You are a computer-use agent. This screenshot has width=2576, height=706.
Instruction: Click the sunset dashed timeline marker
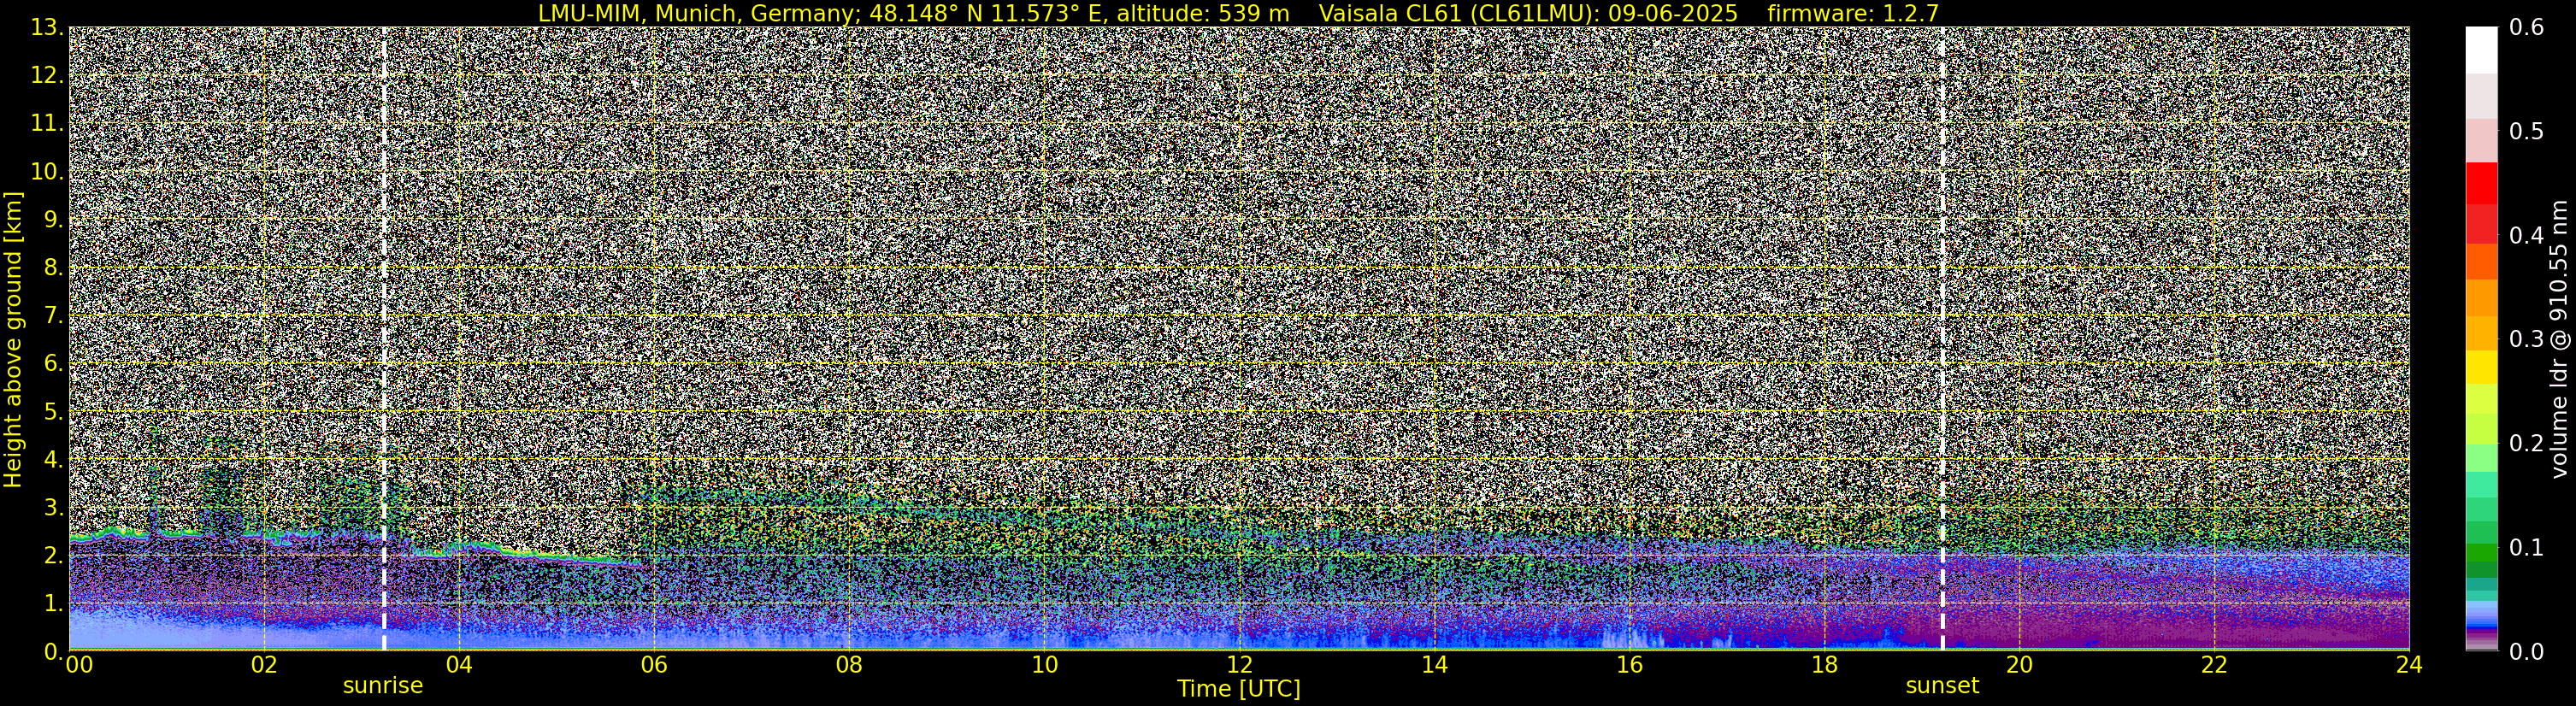coord(1943,339)
